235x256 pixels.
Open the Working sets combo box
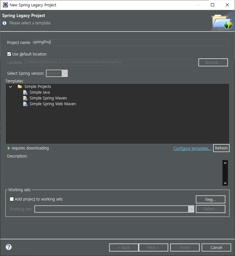click(114, 209)
